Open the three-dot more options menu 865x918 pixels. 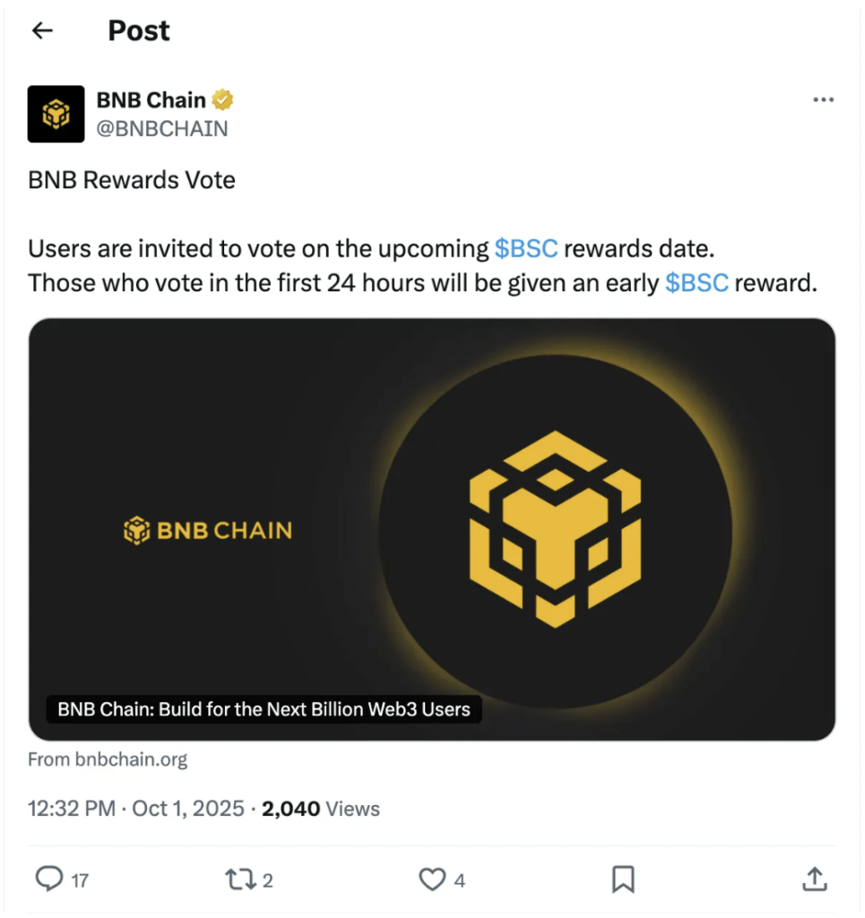[x=822, y=100]
